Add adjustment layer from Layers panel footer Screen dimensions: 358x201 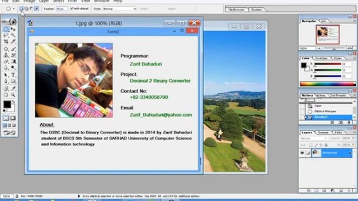333,190
